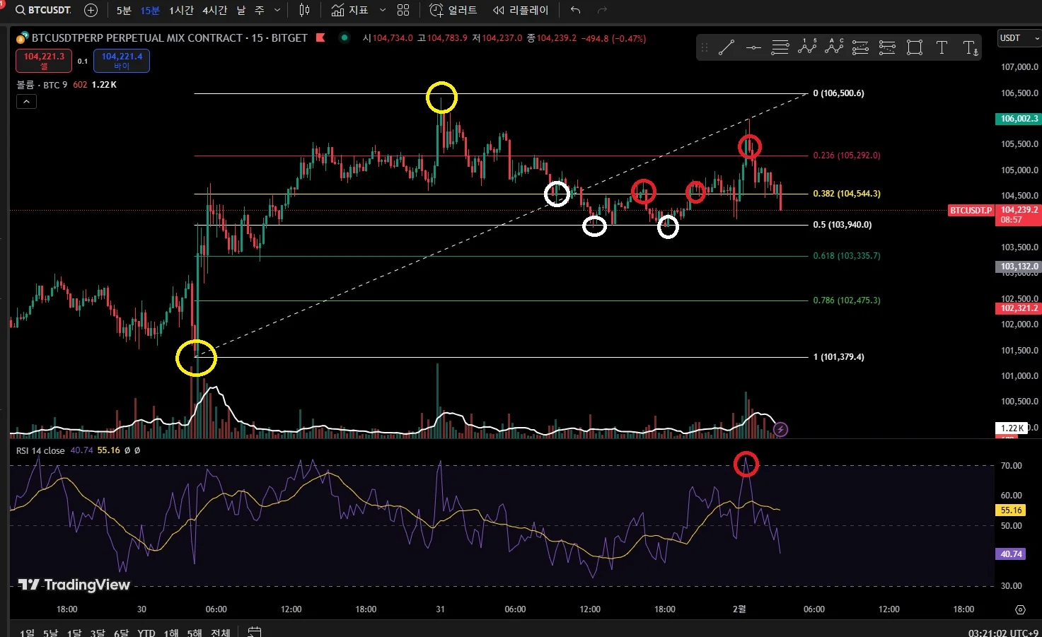Image resolution: width=1042 pixels, height=637 pixels.
Task: Select the Text drawing tool
Action: [942, 47]
